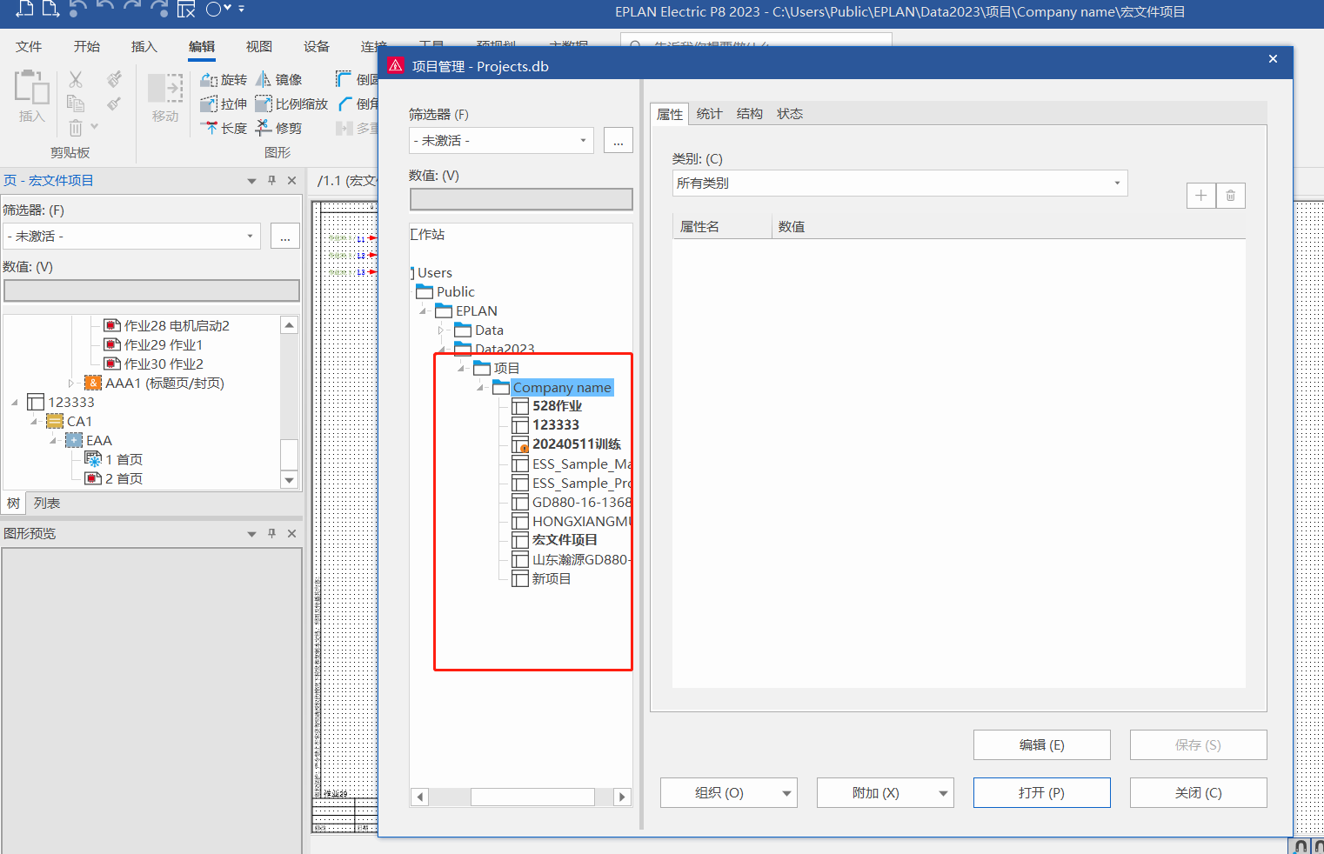Open the filter dropdown in page navigator
1324x854 pixels.
point(250,237)
